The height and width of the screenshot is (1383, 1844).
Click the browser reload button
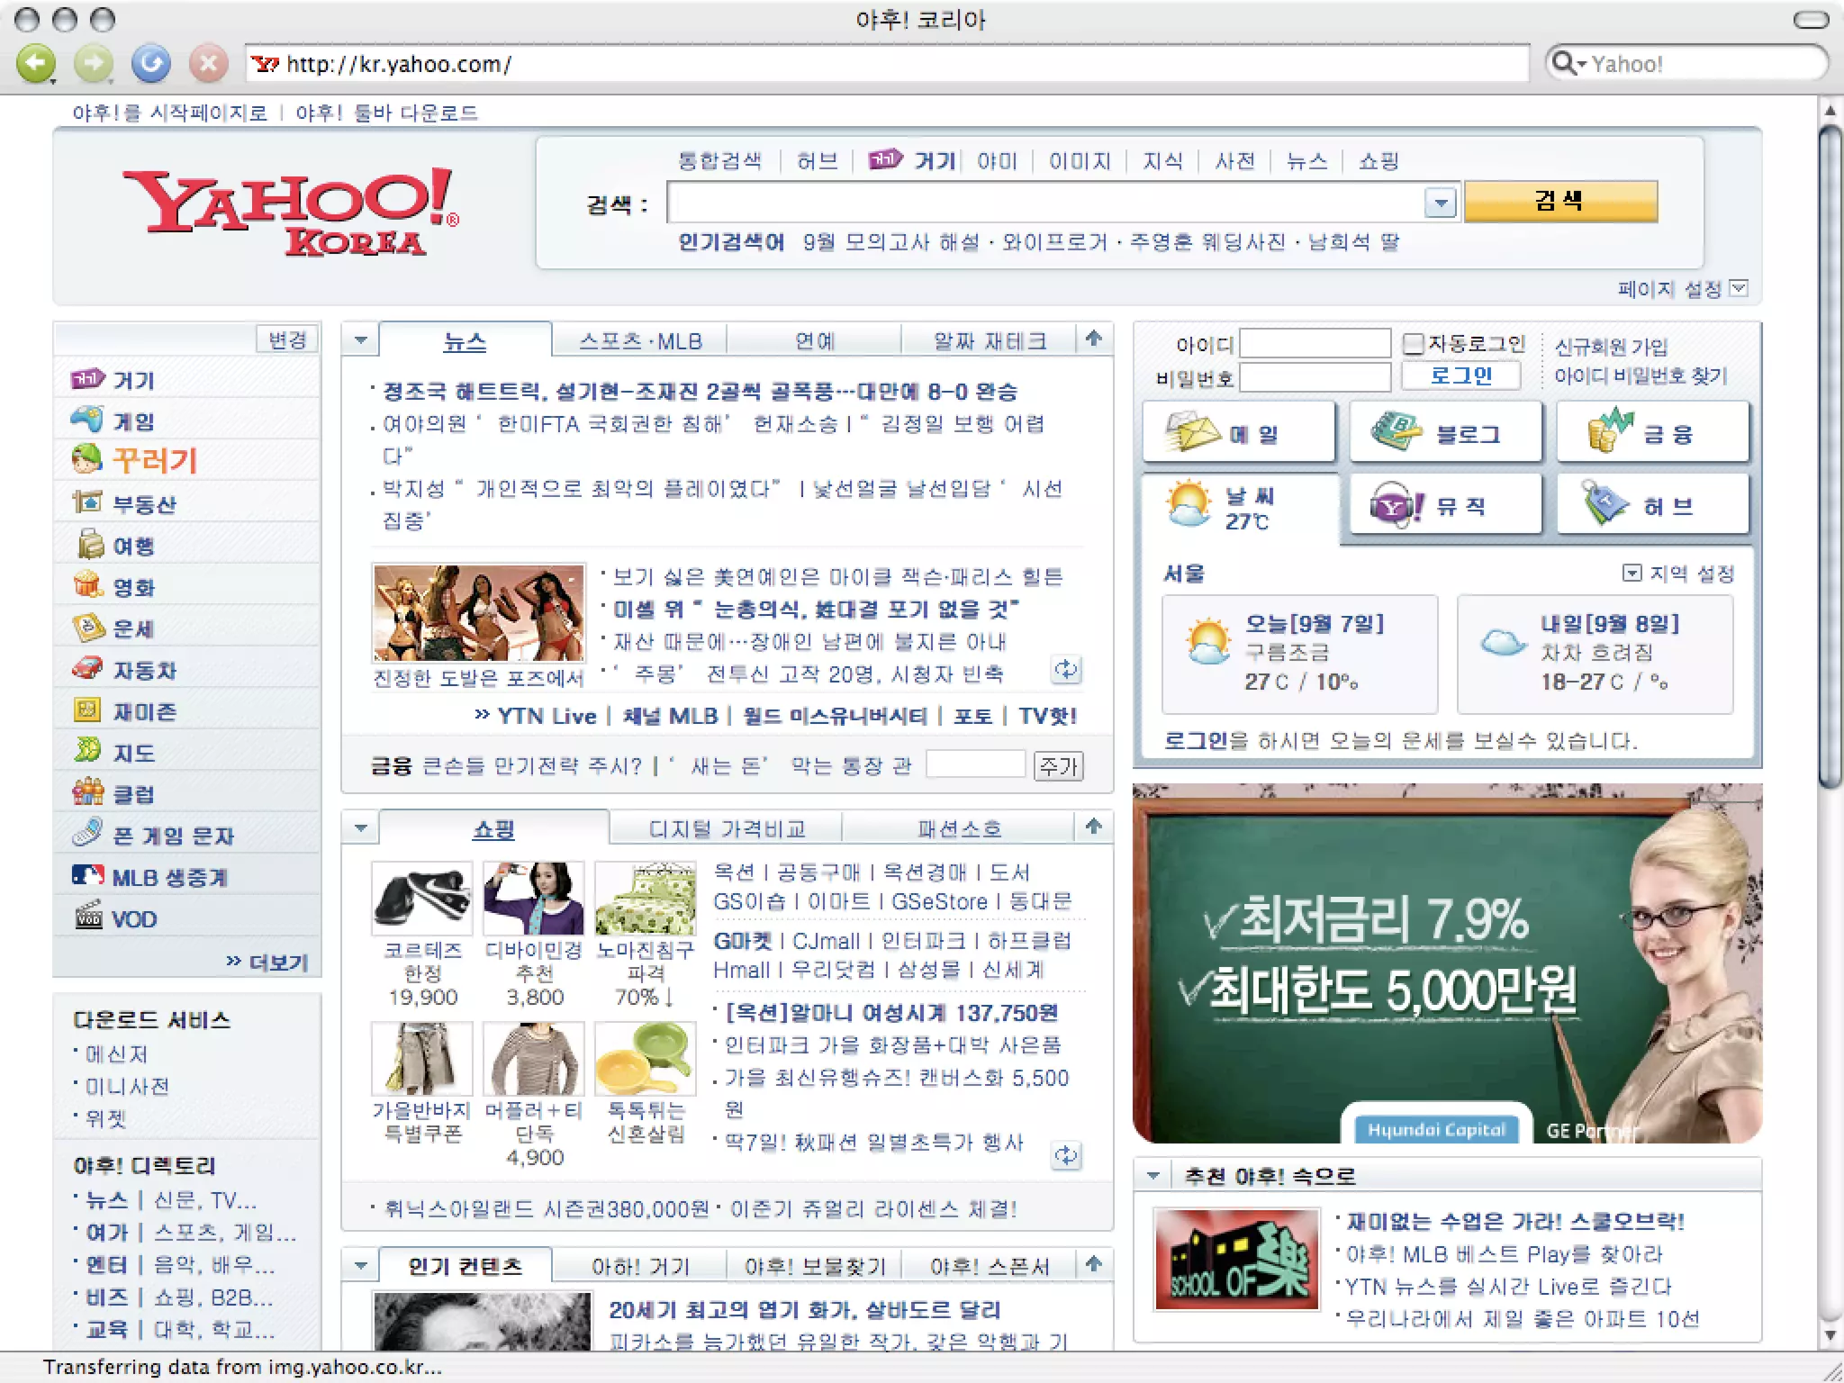(x=150, y=63)
